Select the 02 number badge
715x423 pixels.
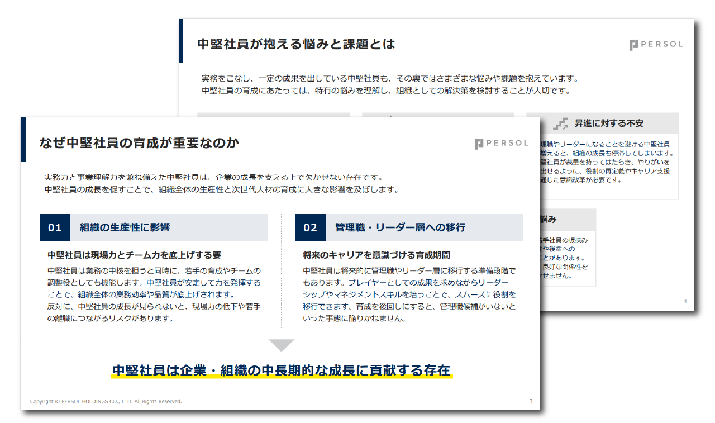pyautogui.click(x=310, y=227)
